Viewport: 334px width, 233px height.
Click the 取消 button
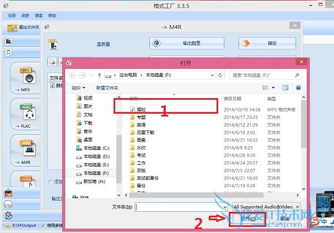coord(284,219)
